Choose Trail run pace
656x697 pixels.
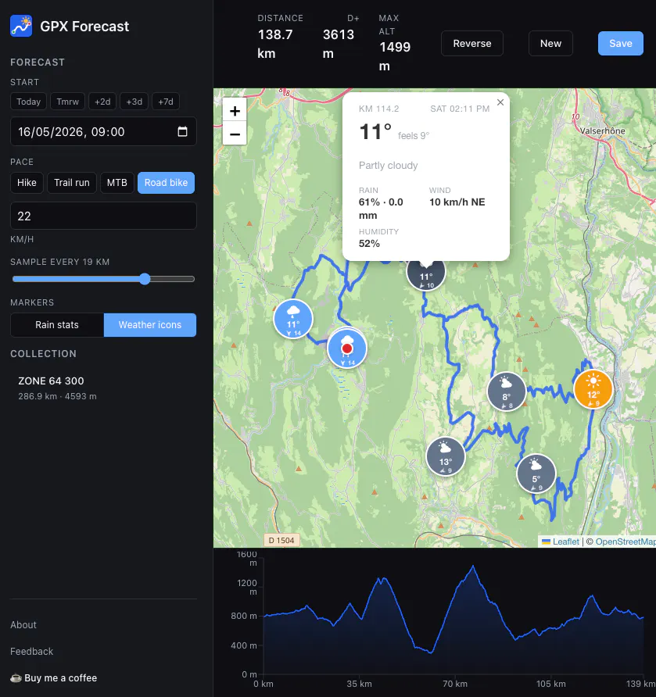[72, 183]
